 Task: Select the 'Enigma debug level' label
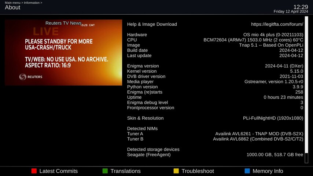147,102
